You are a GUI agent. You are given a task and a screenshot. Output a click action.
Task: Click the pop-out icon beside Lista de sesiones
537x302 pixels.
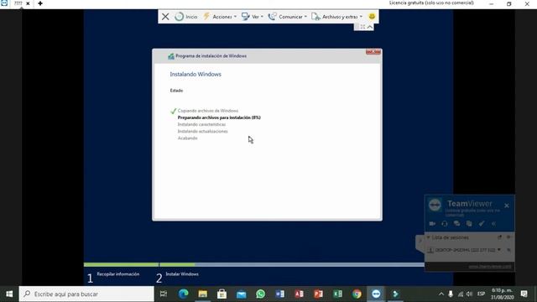[x=500, y=237]
